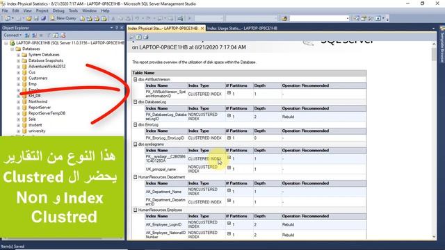Viewport: 445px width, 250px height.
Task: Open the Object Explorer window position menu
Action: pyautogui.click(x=111, y=28)
